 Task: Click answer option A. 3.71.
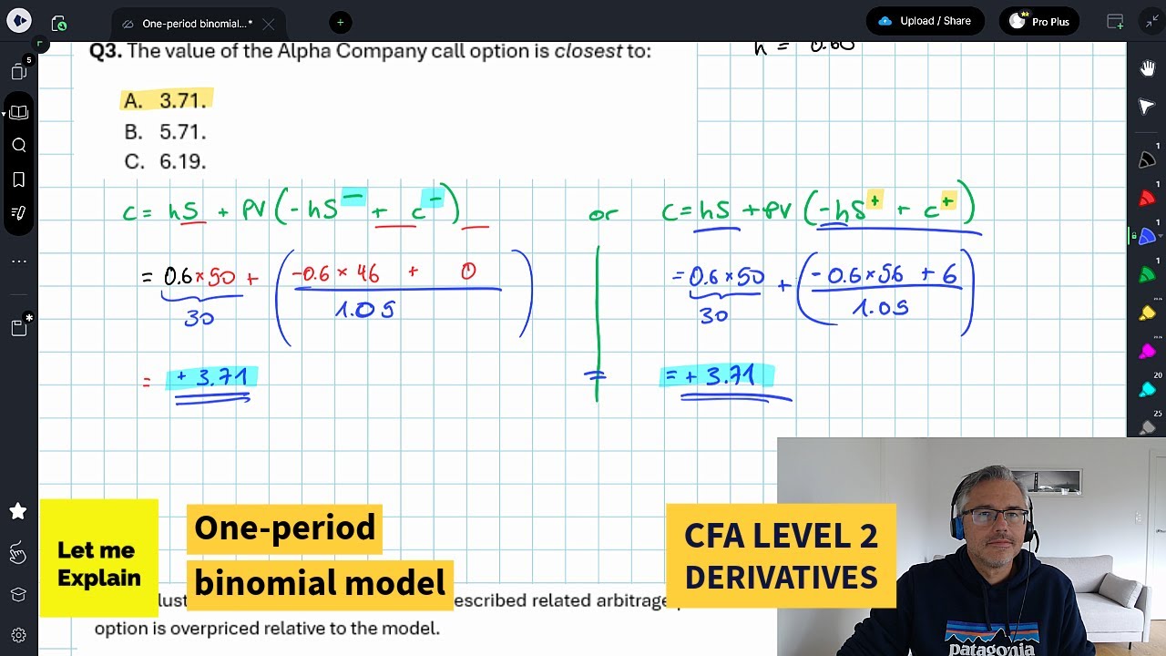tap(166, 100)
